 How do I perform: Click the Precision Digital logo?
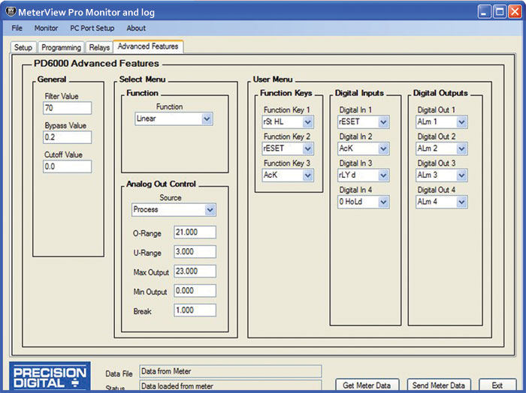50,376
